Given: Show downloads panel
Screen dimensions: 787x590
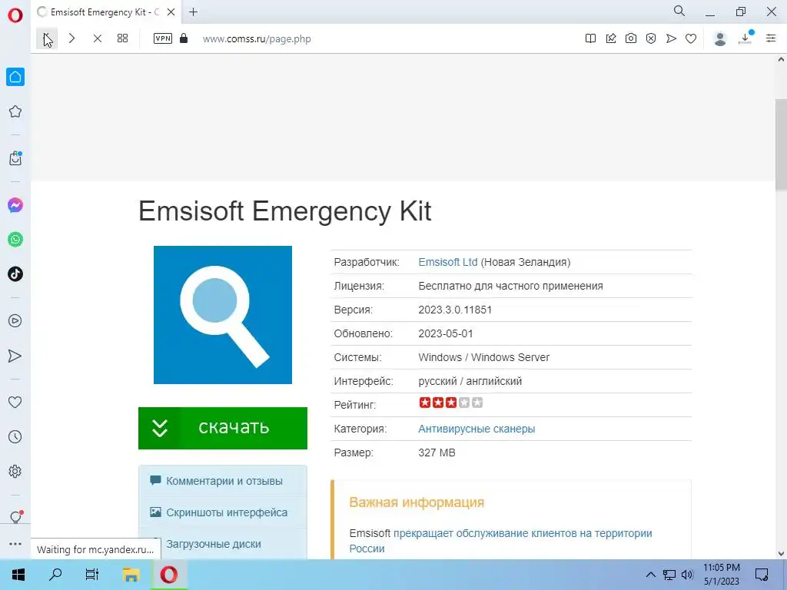Looking at the screenshot, I should [745, 38].
